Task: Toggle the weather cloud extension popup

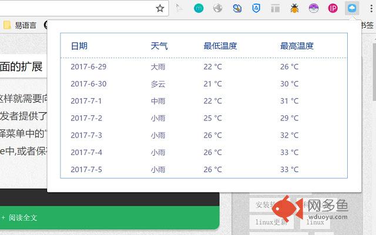Action: point(352,8)
